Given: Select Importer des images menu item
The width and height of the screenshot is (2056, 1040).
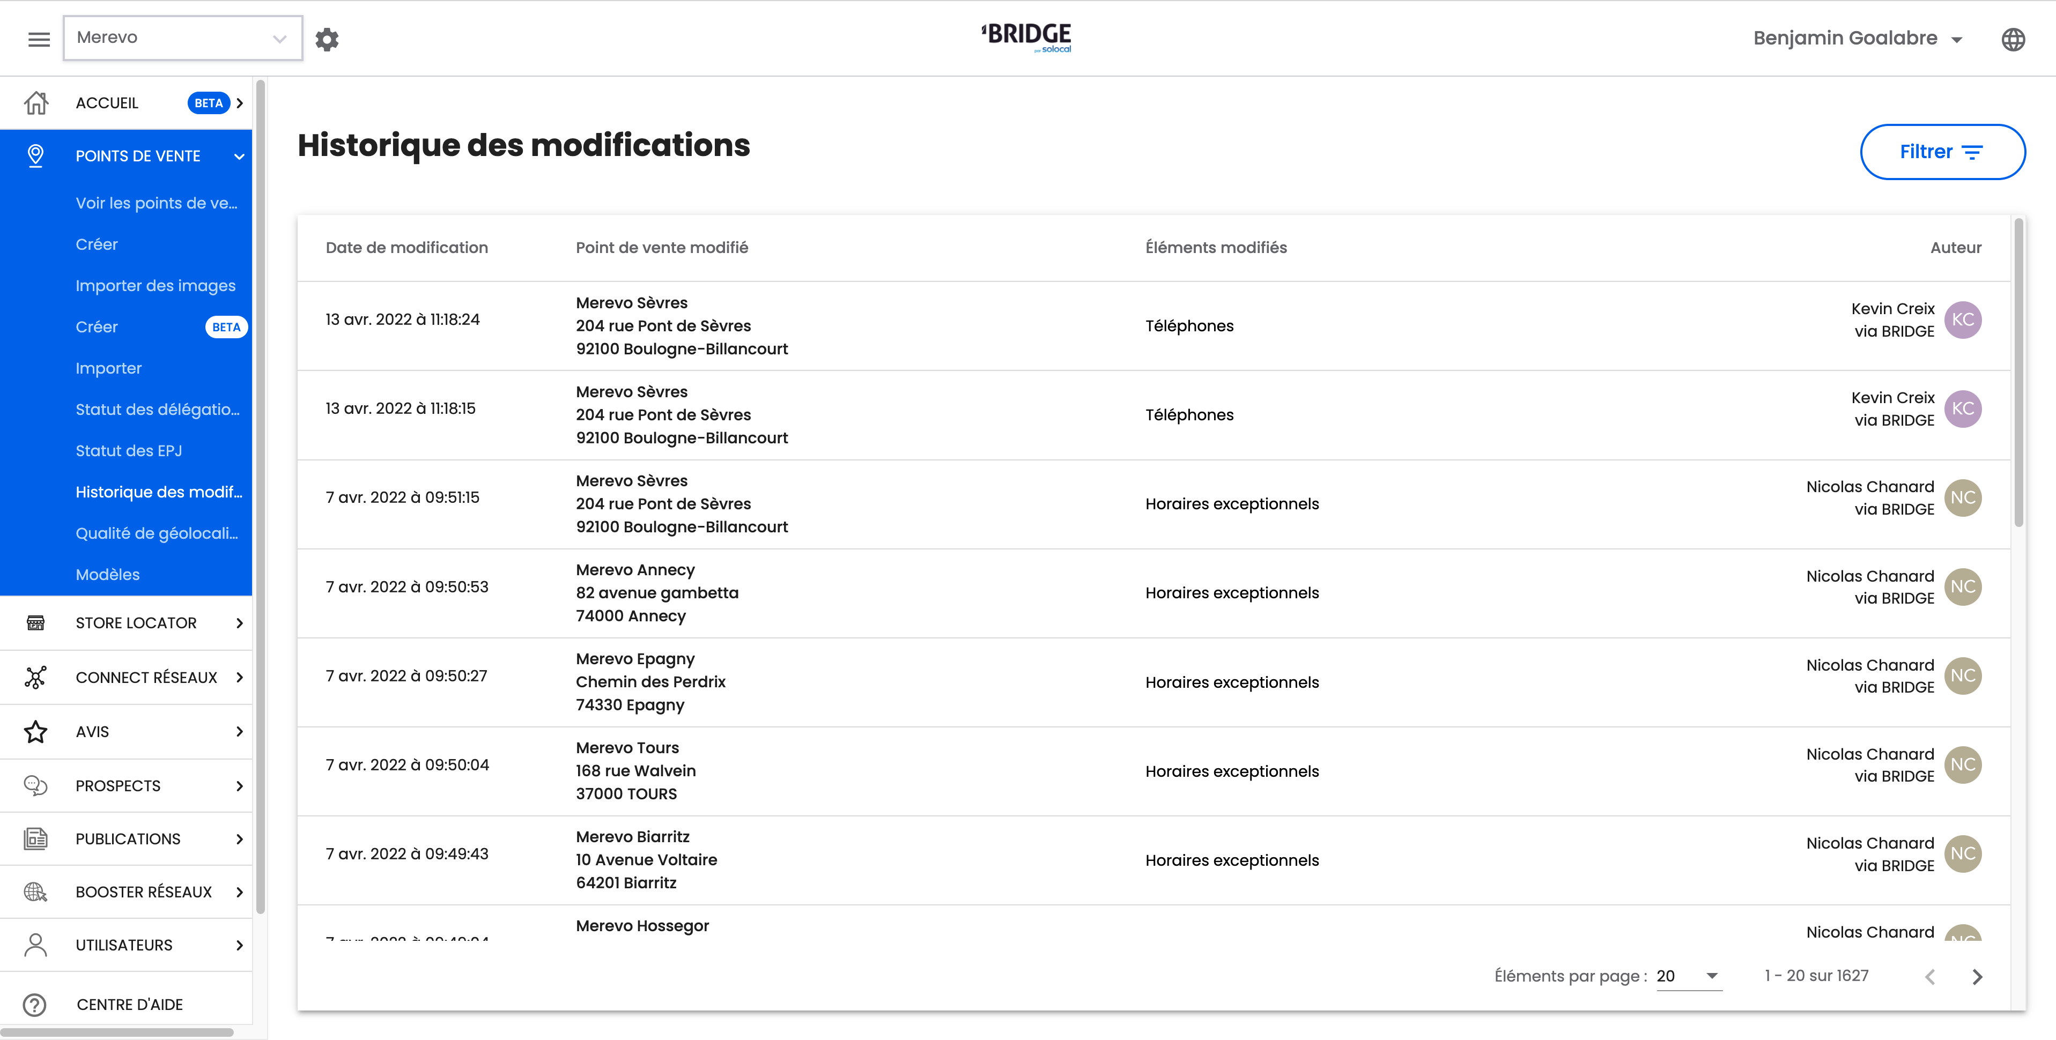Looking at the screenshot, I should 155,286.
